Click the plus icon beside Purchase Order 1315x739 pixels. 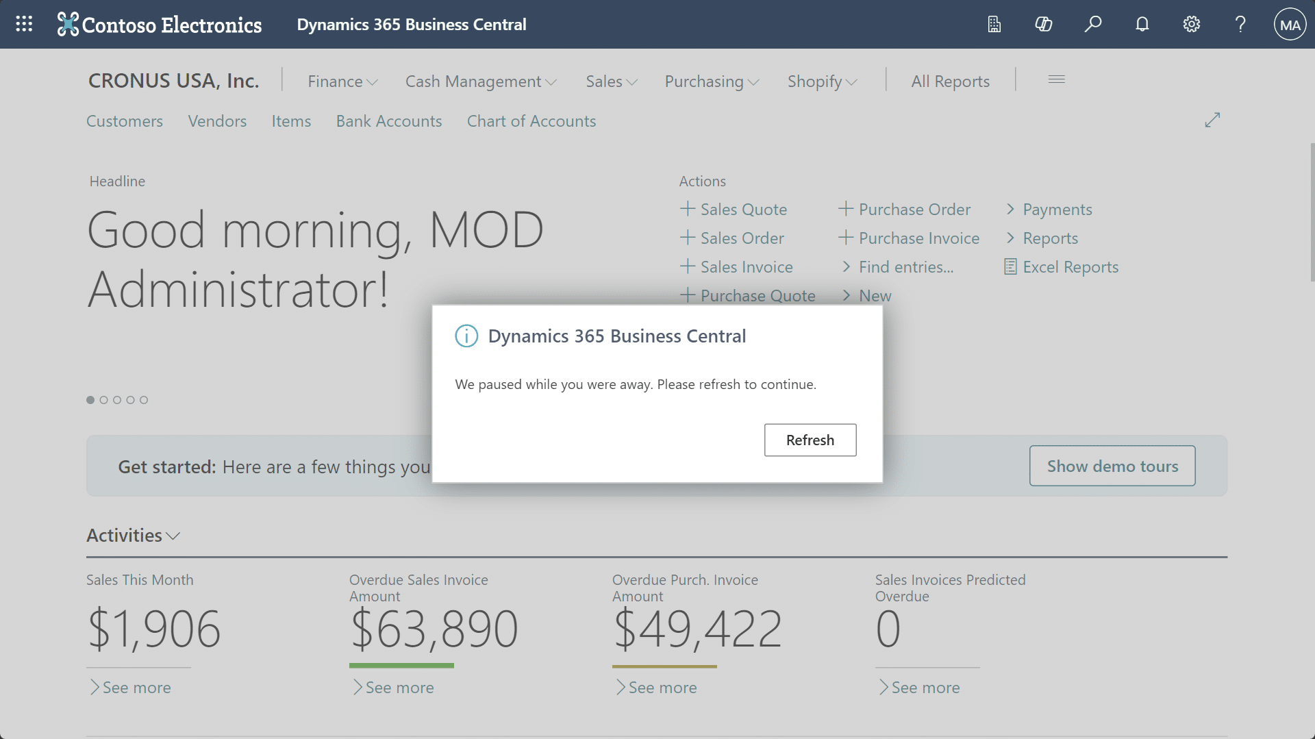pos(846,209)
